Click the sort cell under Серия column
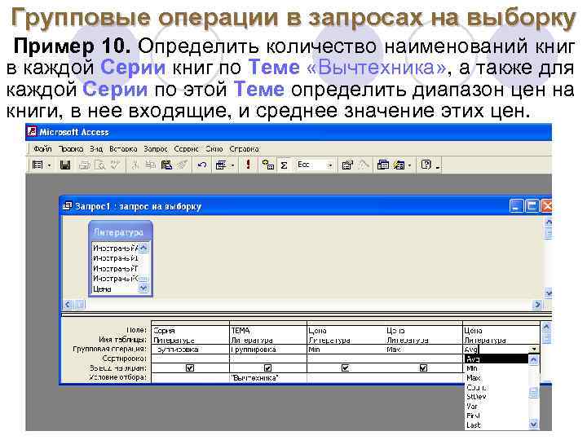Viewport: 587px width, 440px height. (190, 359)
